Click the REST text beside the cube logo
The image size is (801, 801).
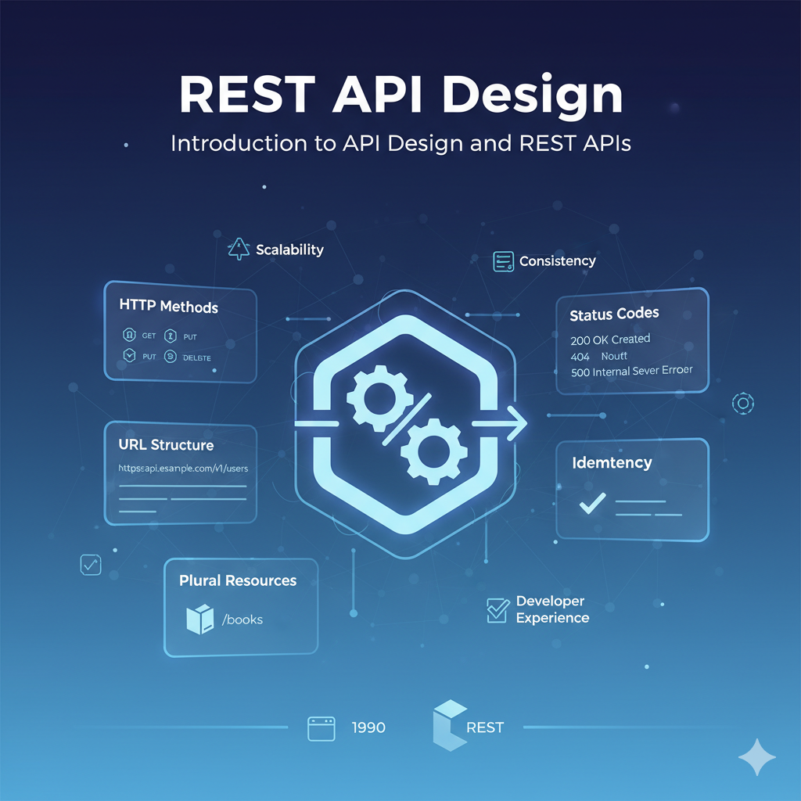[485, 727]
